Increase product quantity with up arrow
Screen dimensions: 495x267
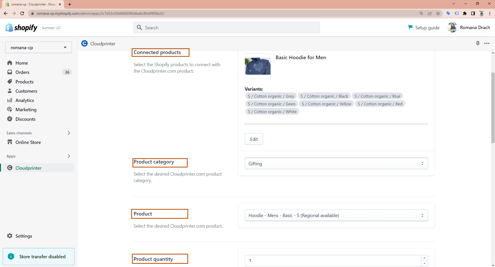pos(424,258)
